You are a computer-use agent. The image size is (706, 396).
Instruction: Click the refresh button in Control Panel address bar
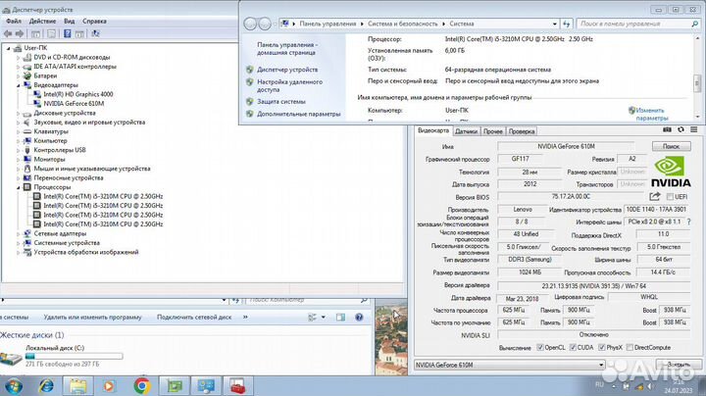[x=567, y=24]
